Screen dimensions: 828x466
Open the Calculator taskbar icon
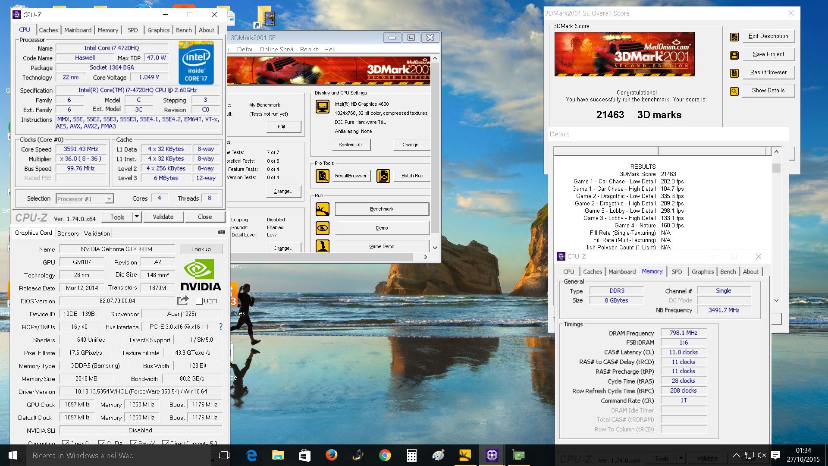[411, 455]
